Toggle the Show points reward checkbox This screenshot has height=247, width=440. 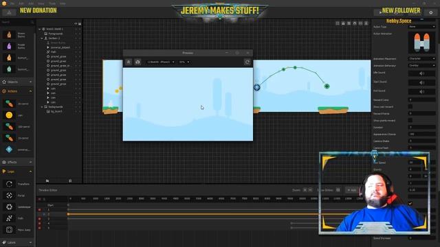pos(410,120)
